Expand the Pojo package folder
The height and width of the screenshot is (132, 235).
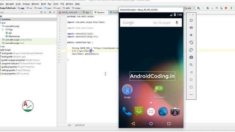click(x=3, y=29)
